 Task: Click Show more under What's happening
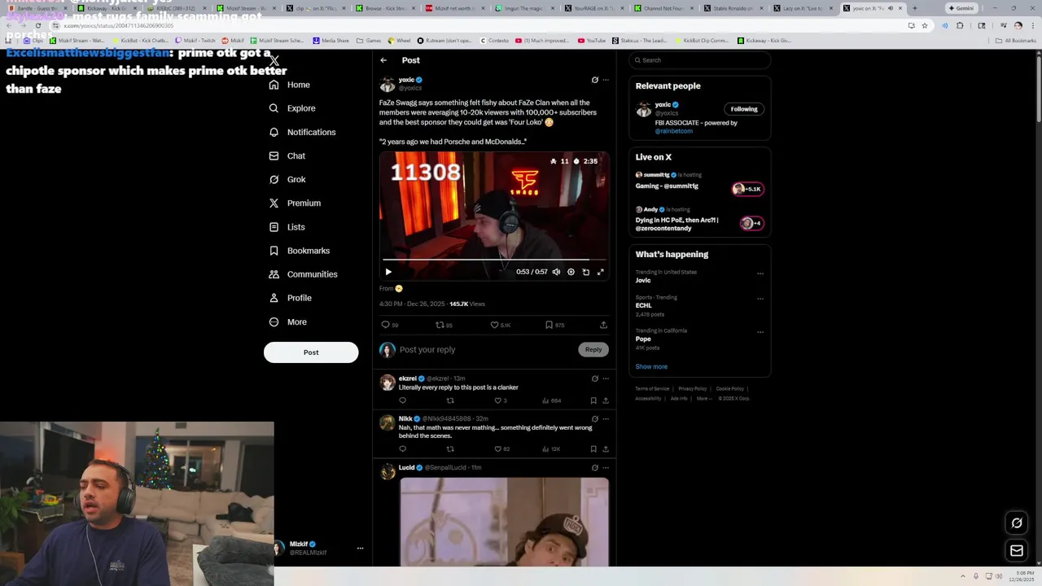click(651, 367)
